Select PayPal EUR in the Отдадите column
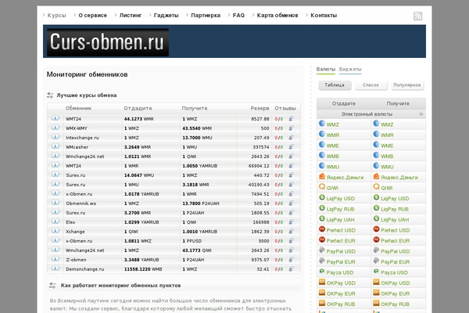469x313 pixels. coord(341,262)
